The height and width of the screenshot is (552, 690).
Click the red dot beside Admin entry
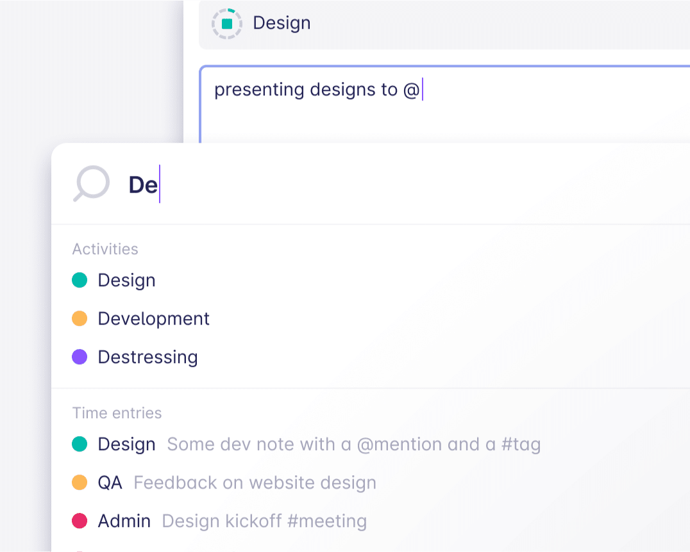click(x=80, y=521)
